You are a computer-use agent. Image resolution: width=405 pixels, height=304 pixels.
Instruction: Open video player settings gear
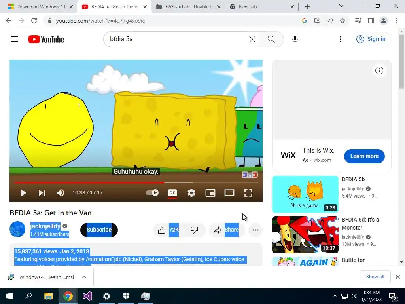[191, 193]
